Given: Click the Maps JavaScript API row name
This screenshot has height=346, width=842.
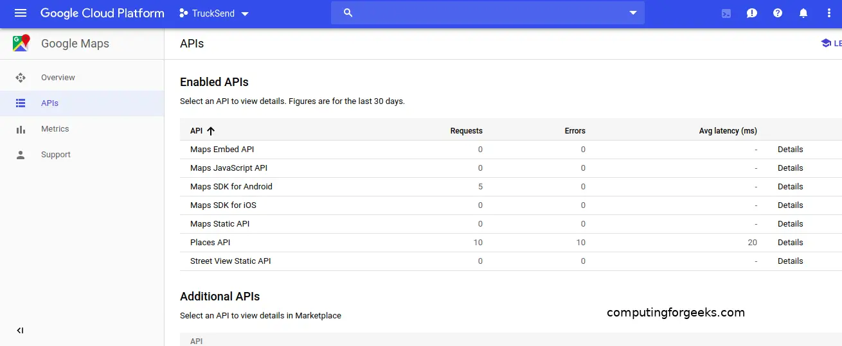Looking at the screenshot, I should click(228, 168).
